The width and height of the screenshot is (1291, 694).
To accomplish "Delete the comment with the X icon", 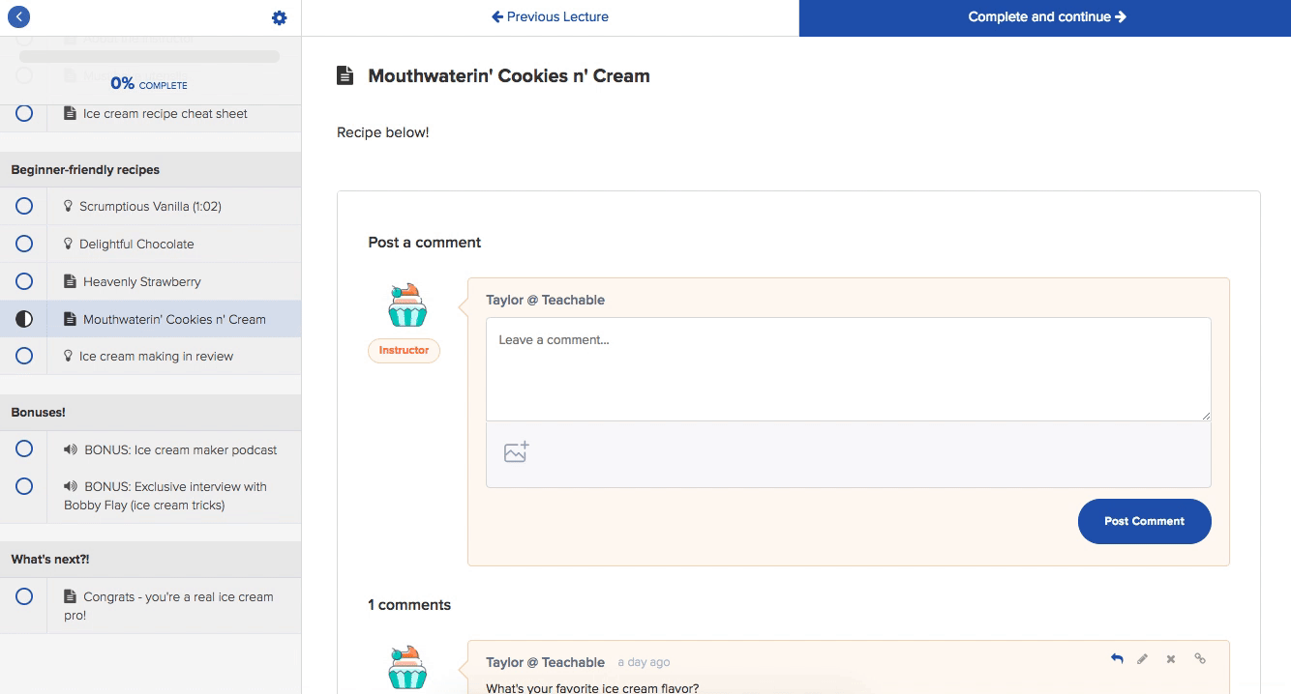I will pyautogui.click(x=1171, y=659).
